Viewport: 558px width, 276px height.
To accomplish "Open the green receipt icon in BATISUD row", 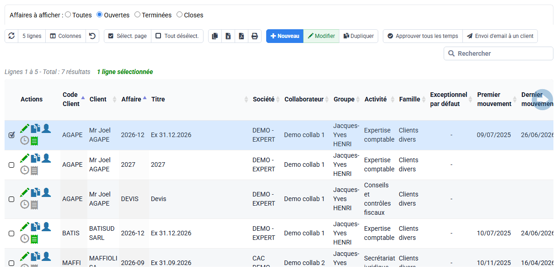I will click(34, 239).
